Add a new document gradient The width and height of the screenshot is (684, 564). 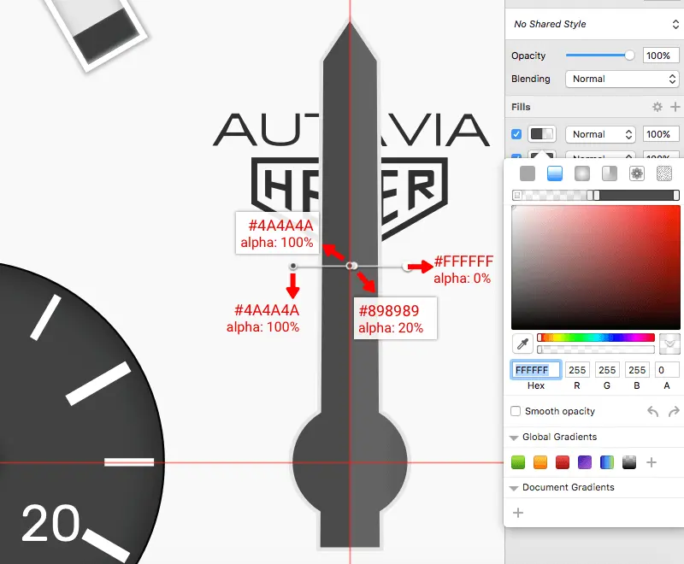[x=518, y=513]
